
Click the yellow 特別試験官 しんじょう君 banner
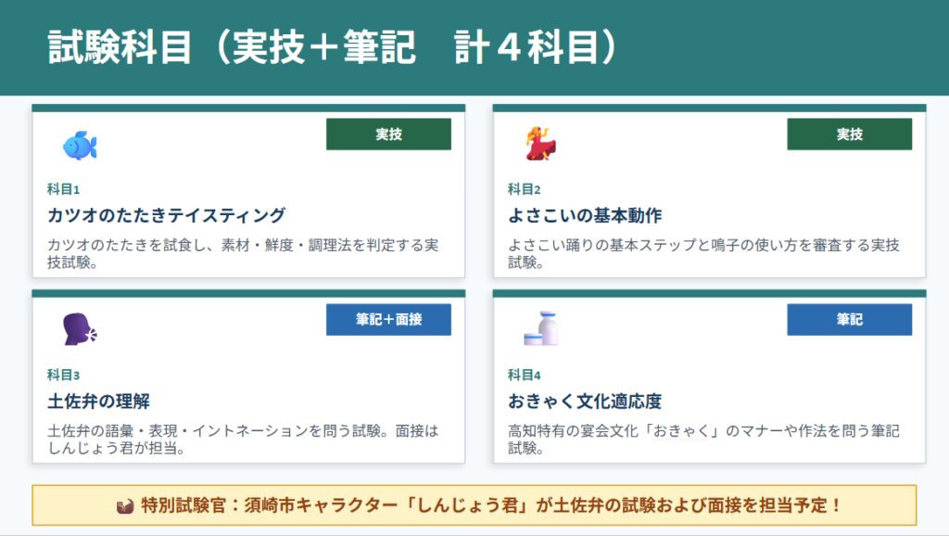coord(474,505)
